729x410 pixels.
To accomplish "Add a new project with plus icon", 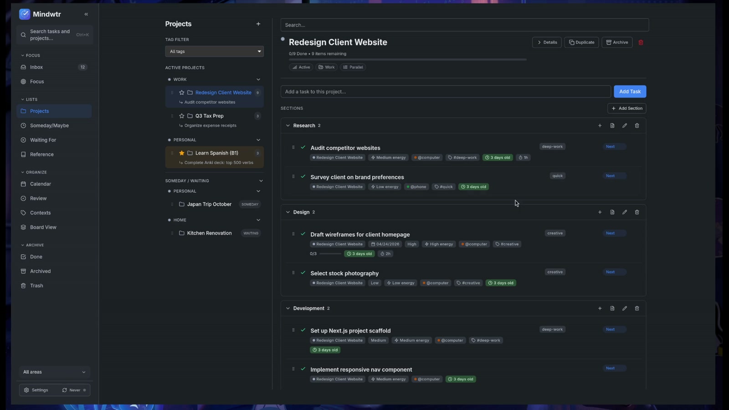I will point(258,24).
